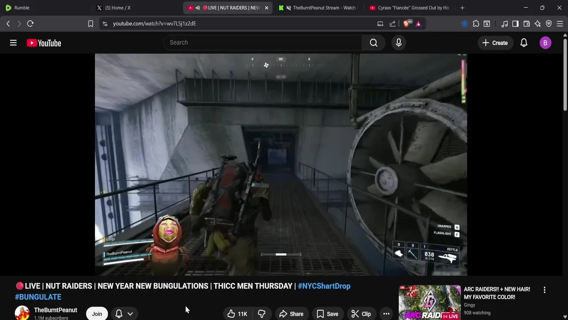Viewport: 568px width, 320px height.
Task: Click into the YouTube search field
Action: (x=263, y=43)
